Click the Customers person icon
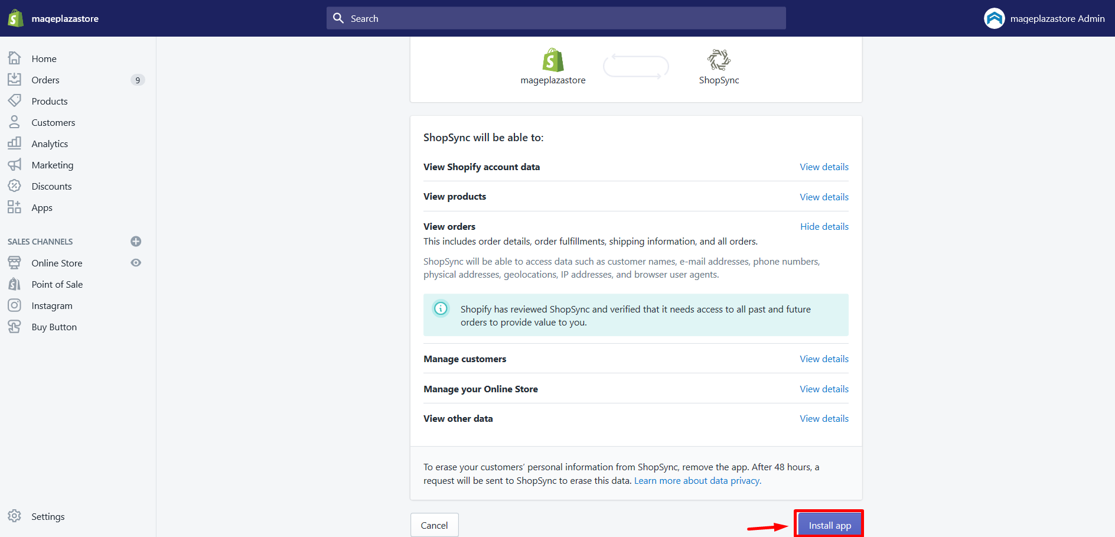Screen dimensions: 1115x537 (x=15, y=122)
